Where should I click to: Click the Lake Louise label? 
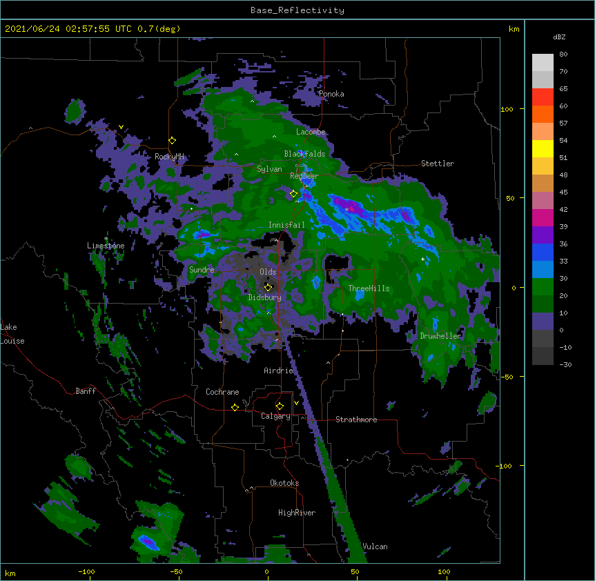pos(12,334)
